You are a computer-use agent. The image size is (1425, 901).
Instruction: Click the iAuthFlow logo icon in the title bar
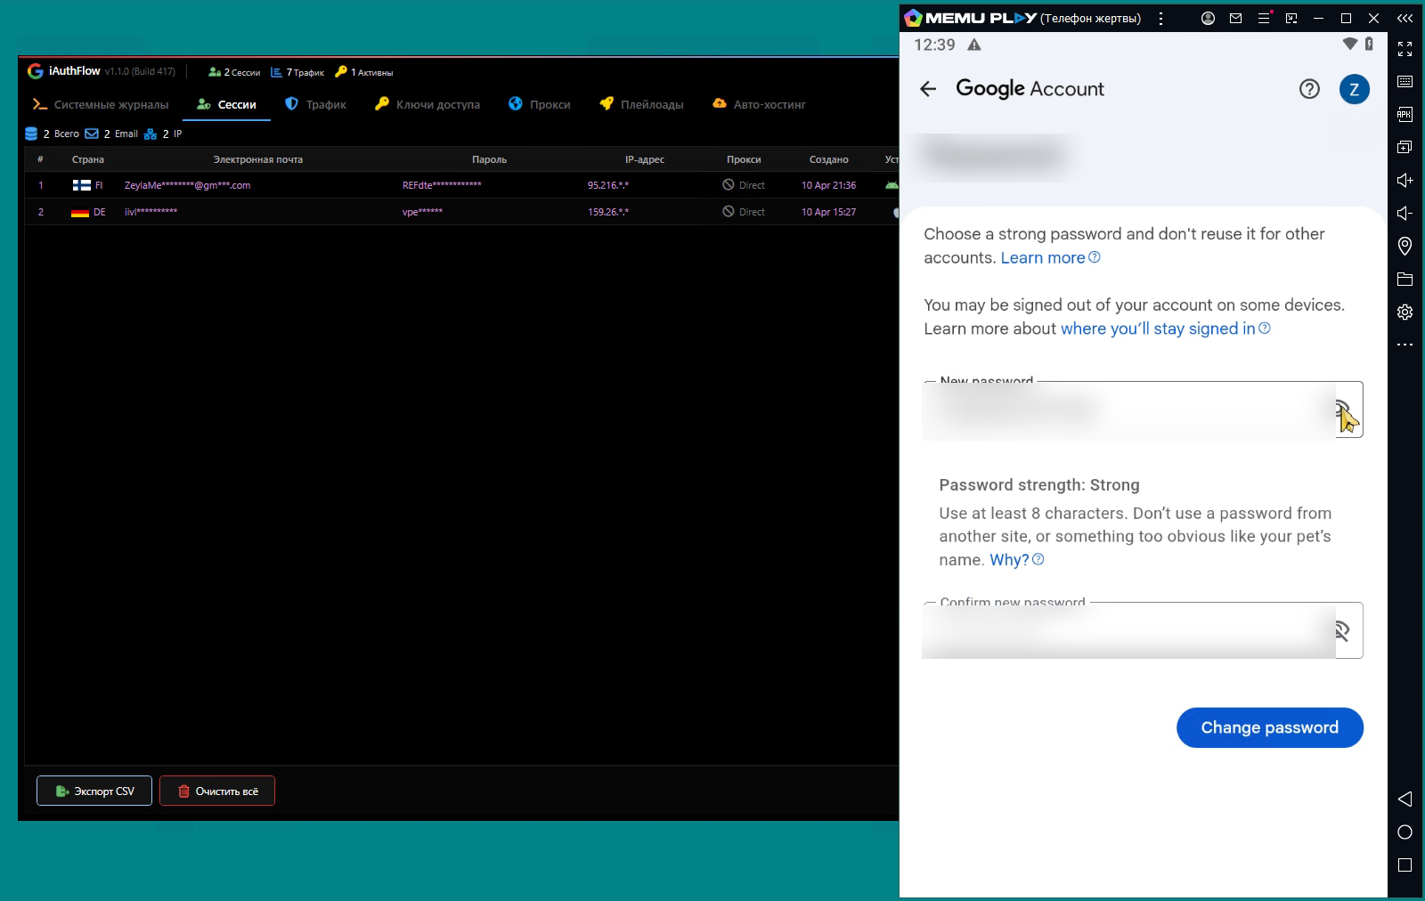pos(35,71)
